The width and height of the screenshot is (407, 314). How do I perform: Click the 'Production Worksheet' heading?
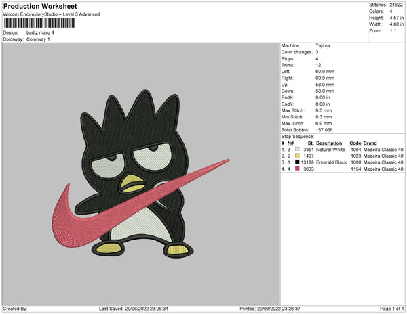[40, 6]
